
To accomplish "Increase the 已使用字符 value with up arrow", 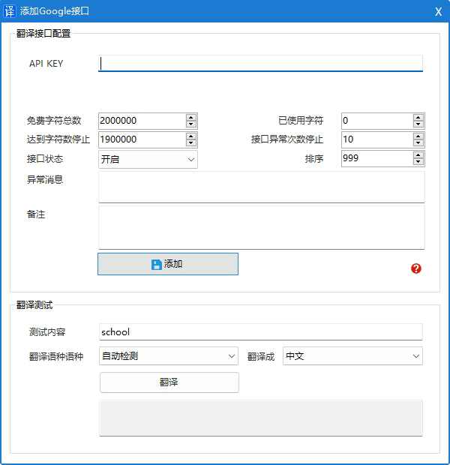I will pyautogui.click(x=418, y=117).
